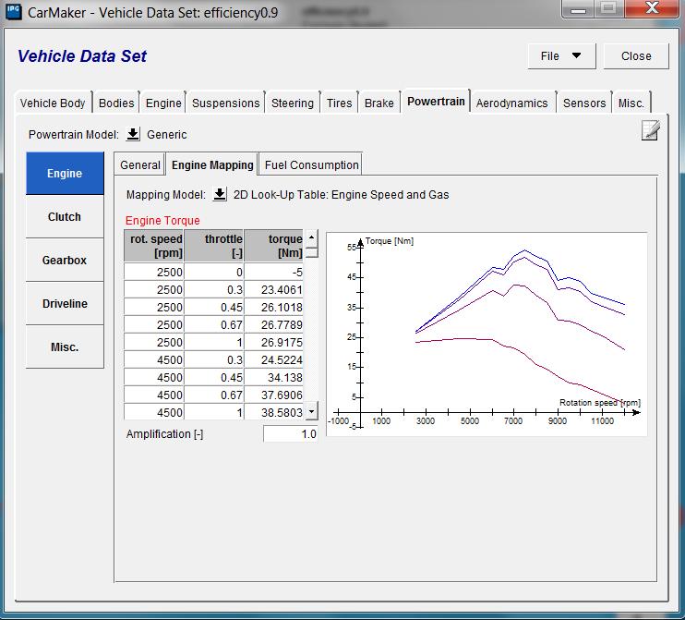This screenshot has width=685, height=620.
Task: Open the File dropdown menu
Action: [561, 56]
